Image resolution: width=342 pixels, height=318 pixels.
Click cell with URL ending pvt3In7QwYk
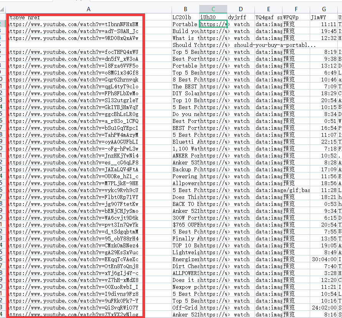[89, 225]
